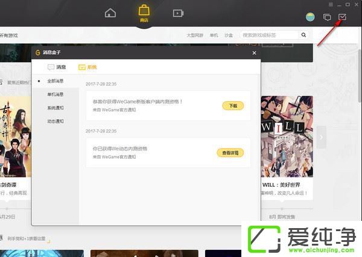The width and height of the screenshot is (362, 257).
Task: Open the hamburger main menu icon
Action: tap(330, 5)
